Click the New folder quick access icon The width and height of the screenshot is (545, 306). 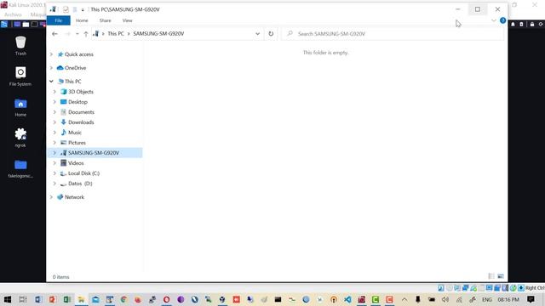[x=75, y=9]
